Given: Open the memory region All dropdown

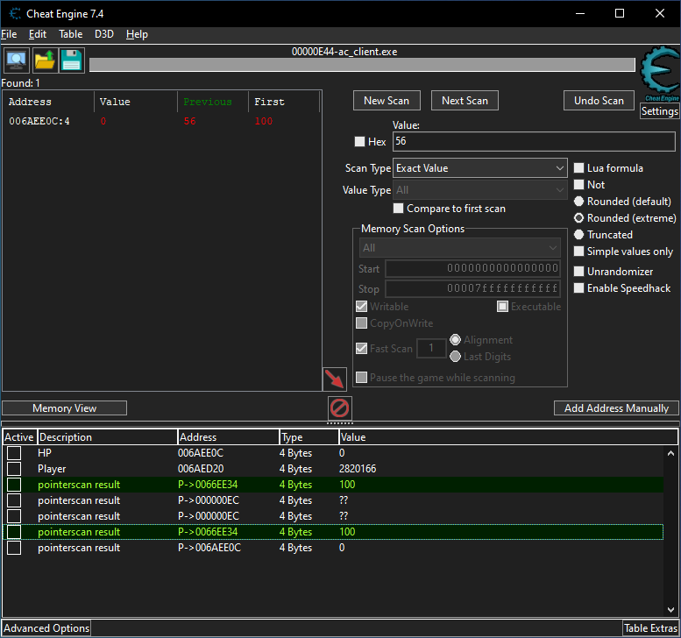Looking at the screenshot, I should pos(459,248).
